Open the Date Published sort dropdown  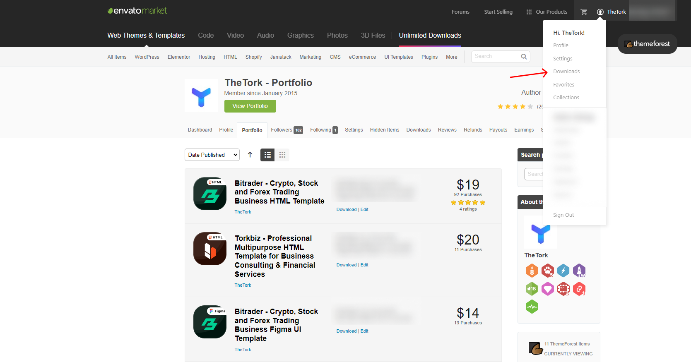(x=212, y=155)
